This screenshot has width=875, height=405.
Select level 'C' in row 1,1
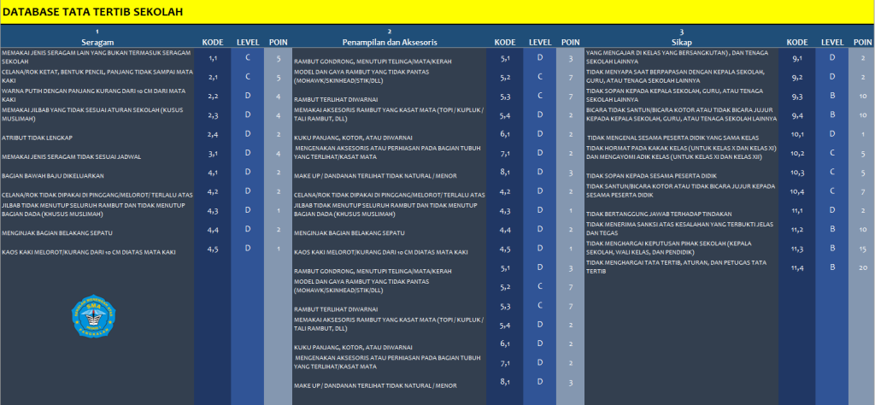click(x=248, y=57)
